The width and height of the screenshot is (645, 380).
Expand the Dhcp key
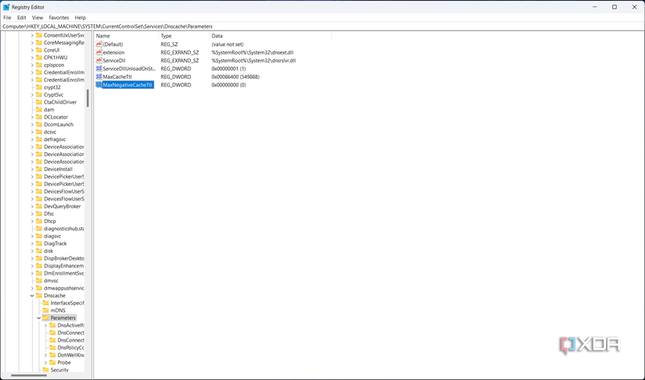point(32,221)
